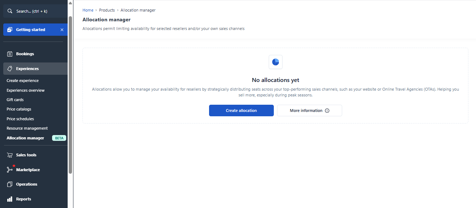Click the search magnifier icon
Viewport: 476px width, 208px height.
tap(10, 11)
